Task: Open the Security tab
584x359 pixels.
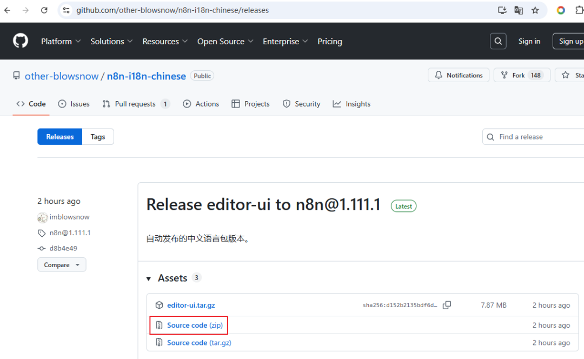Action: pyautogui.click(x=301, y=104)
